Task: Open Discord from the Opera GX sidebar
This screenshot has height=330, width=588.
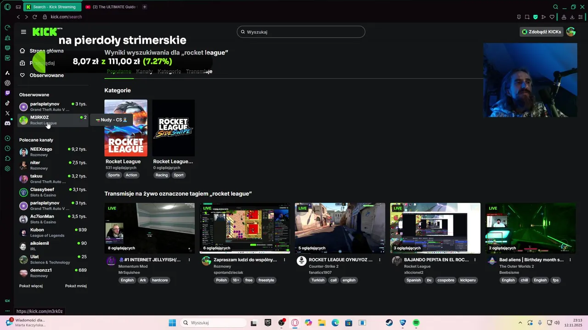Action: tap(7, 123)
